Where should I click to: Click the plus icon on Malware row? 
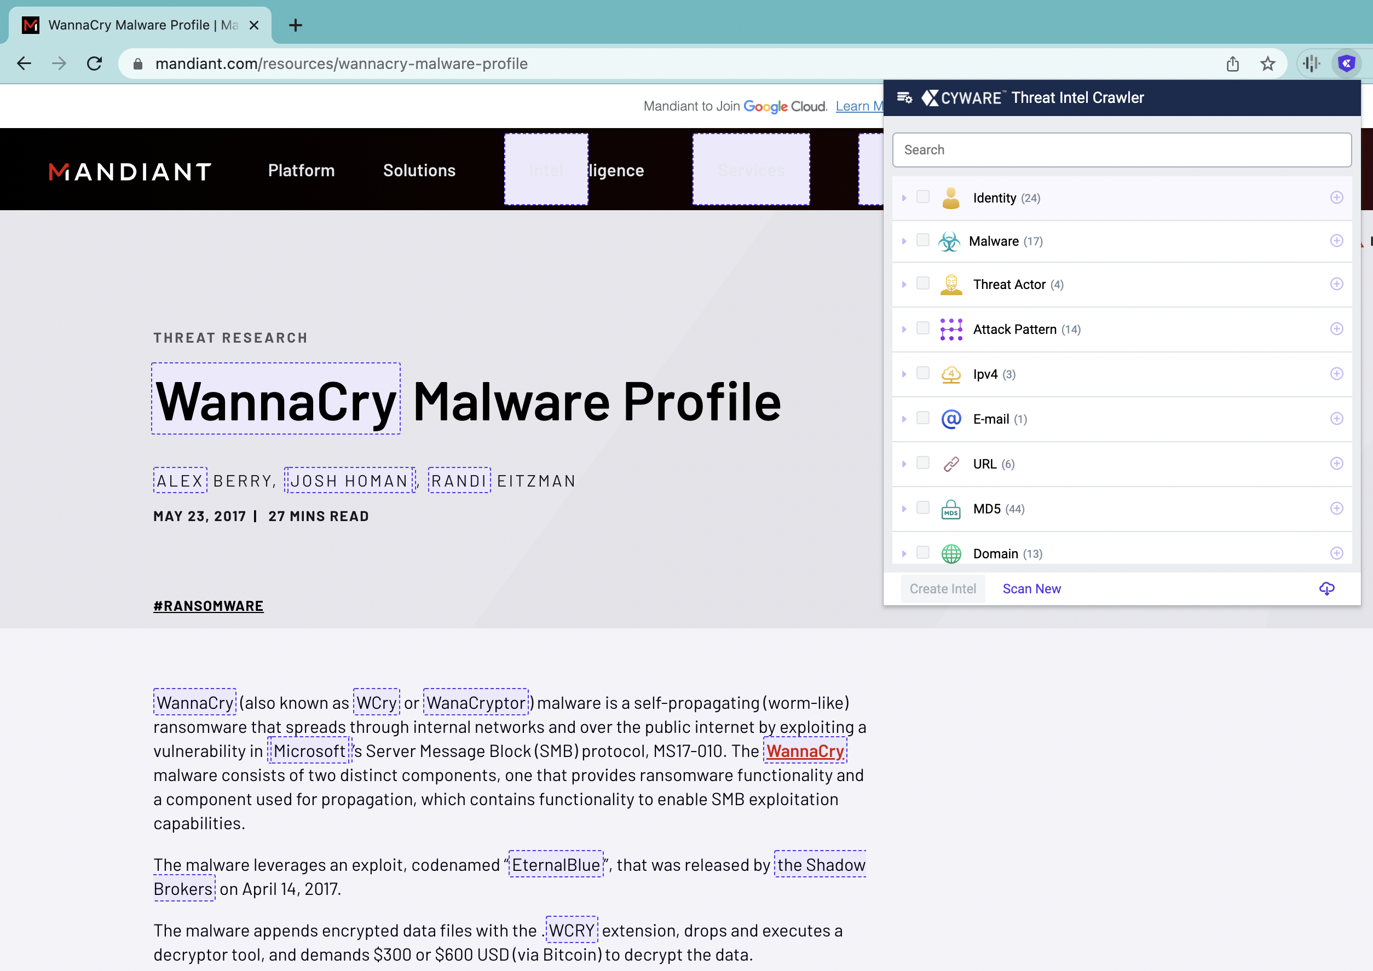tap(1336, 241)
